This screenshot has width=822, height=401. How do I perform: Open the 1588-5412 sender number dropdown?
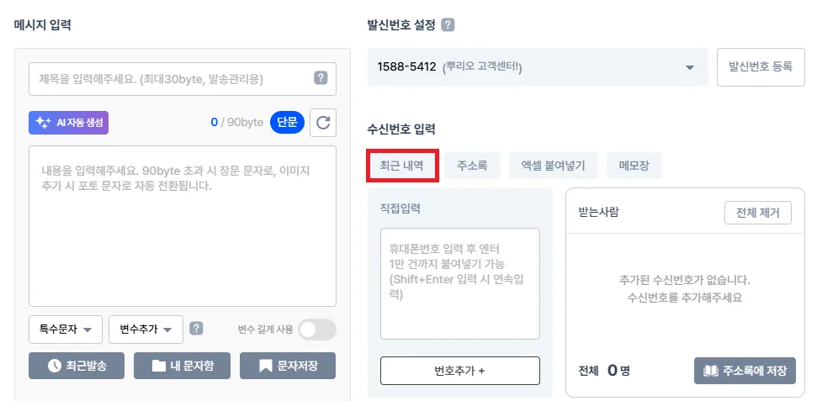point(537,67)
